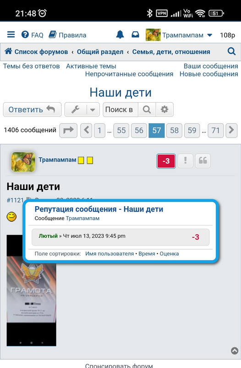Open the Грамота attached image
Screen dimensions: 241x368
31,290
